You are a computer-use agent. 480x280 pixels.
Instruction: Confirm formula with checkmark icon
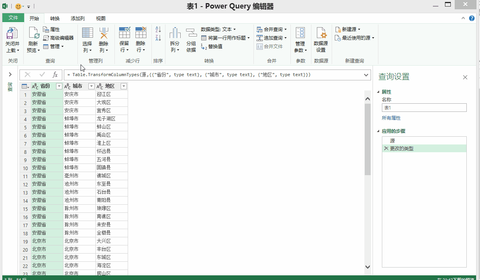click(x=42, y=75)
